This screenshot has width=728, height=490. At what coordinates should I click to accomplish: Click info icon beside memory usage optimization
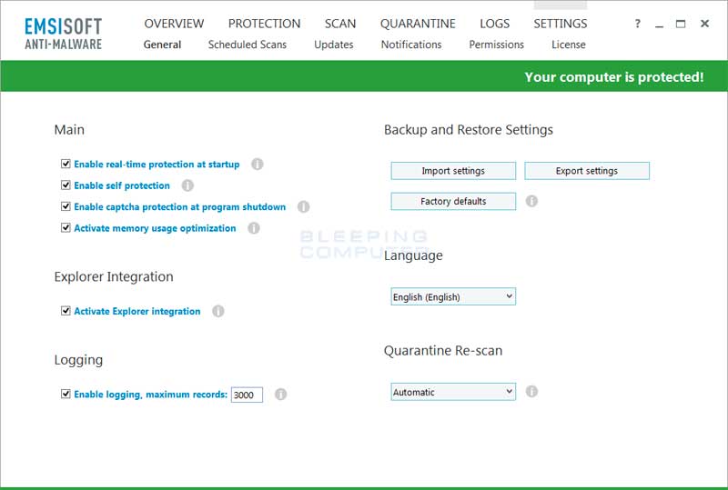point(254,228)
